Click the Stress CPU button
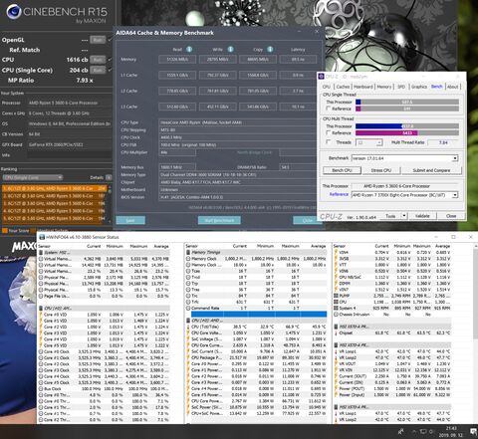Screen dimensions: 478x439 click(x=381, y=170)
